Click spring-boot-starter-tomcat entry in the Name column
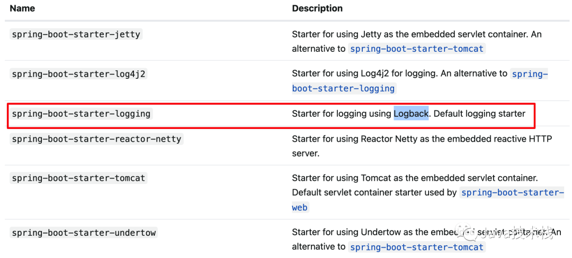The image size is (572, 258). (x=78, y=178)
